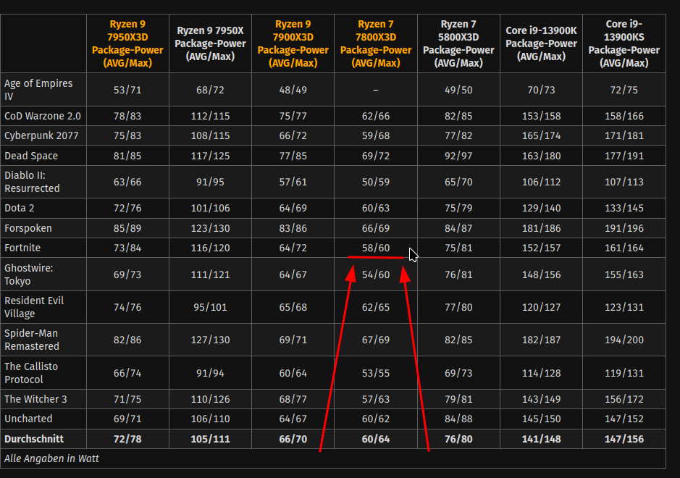The image size is (680, 478).
Task: Click the Ryzen 9 7950X column header
Action: [x=210, y=43]
